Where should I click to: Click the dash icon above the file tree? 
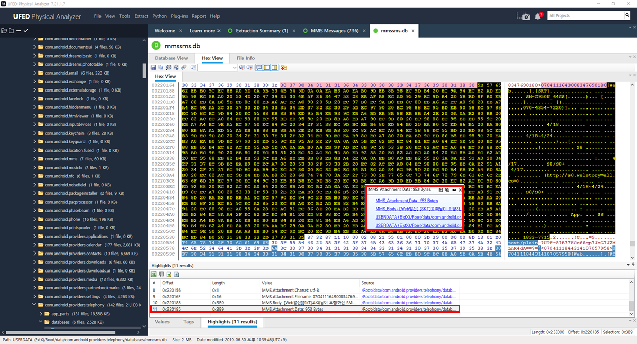19,31
